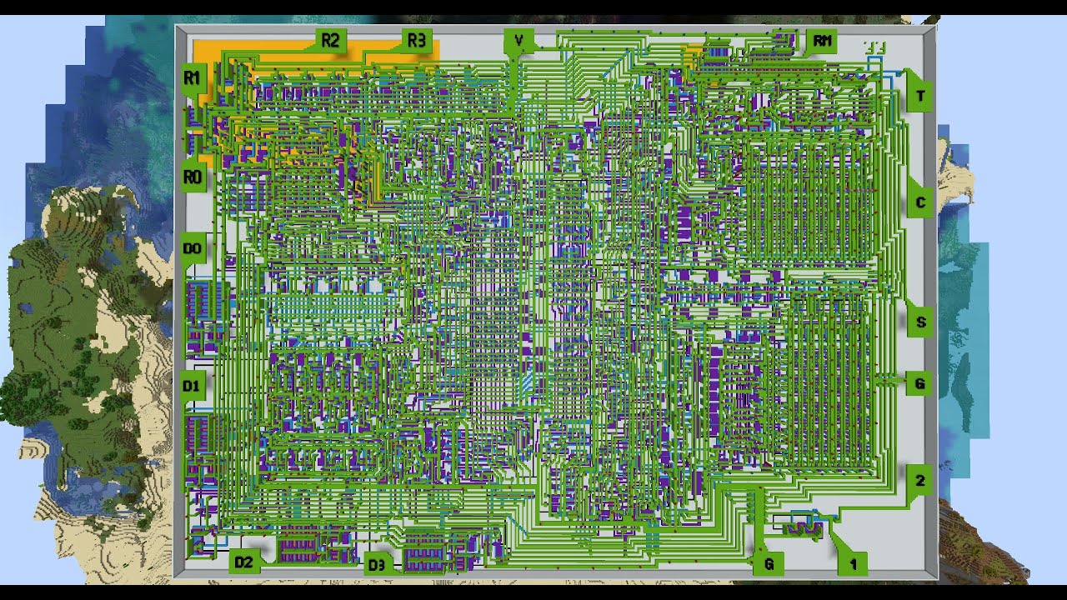Select the R3 pin label
This screenshot has width=1067, height=600.
click(415, 40)
